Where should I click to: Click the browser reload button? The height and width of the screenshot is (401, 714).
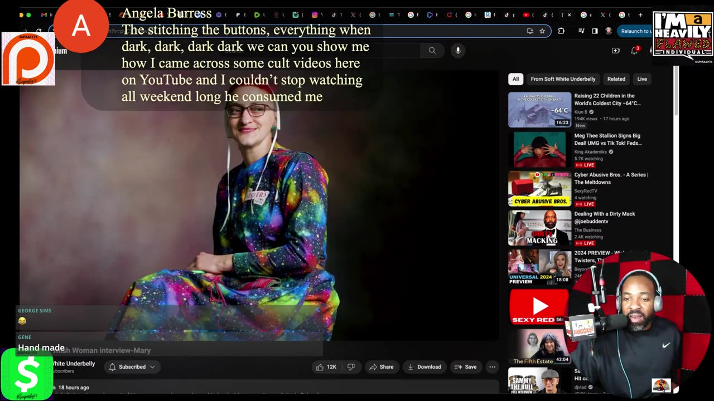coord(38,31)
